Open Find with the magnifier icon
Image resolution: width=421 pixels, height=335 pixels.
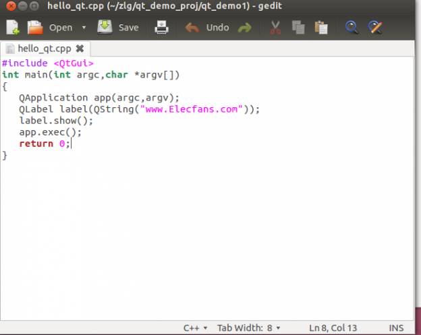[352, 28]
